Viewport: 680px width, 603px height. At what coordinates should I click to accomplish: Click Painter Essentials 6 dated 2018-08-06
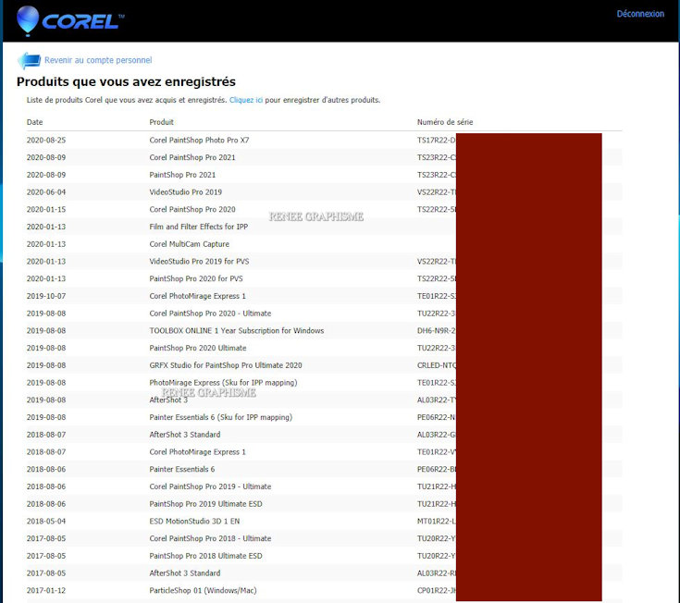[x=181, y=470]
